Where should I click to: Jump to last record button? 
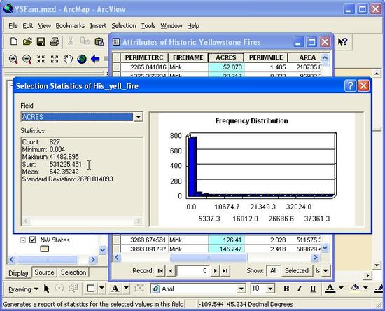click(x=225, y=270)
